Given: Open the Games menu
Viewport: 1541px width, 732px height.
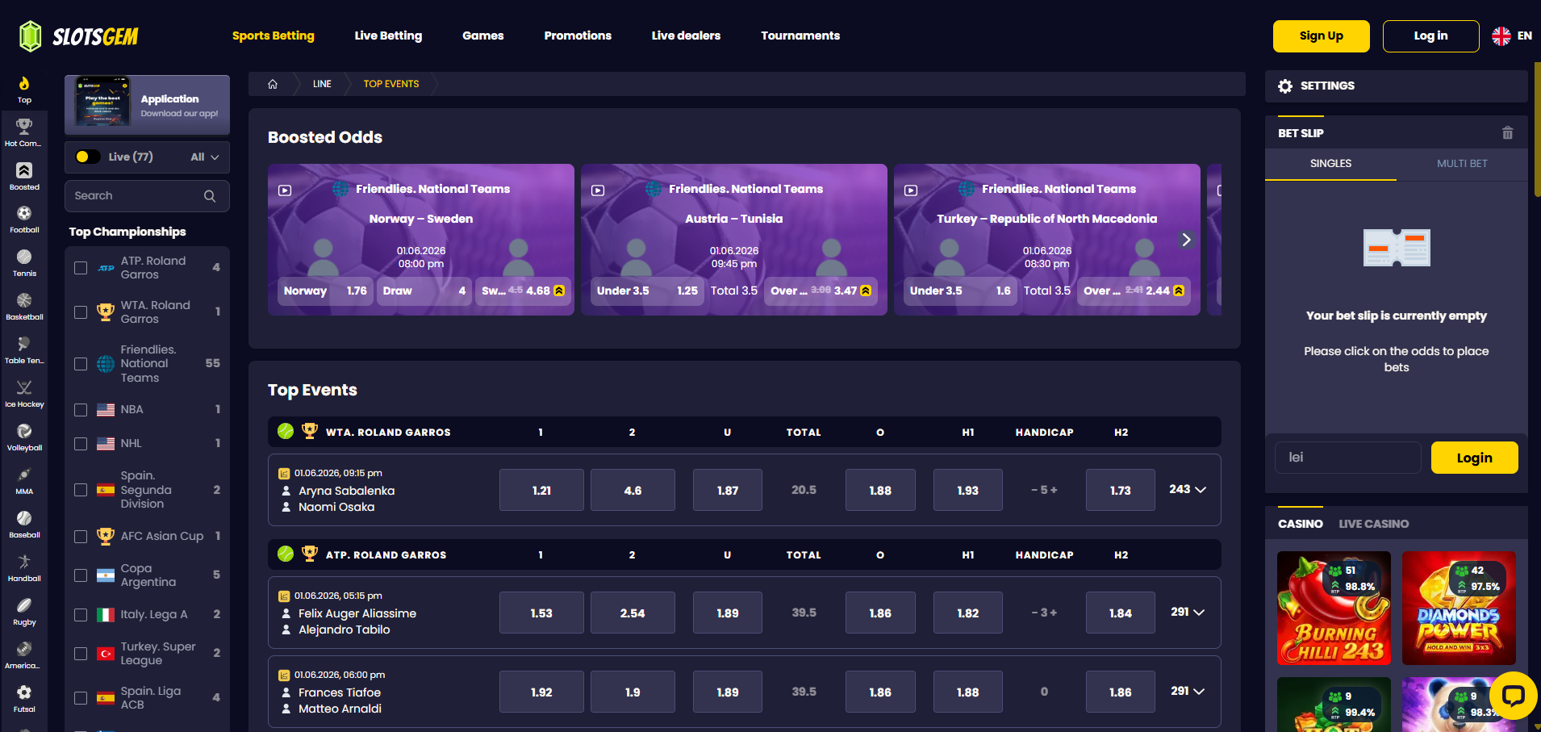Looking at the screenshot, I should pos(483,36).
